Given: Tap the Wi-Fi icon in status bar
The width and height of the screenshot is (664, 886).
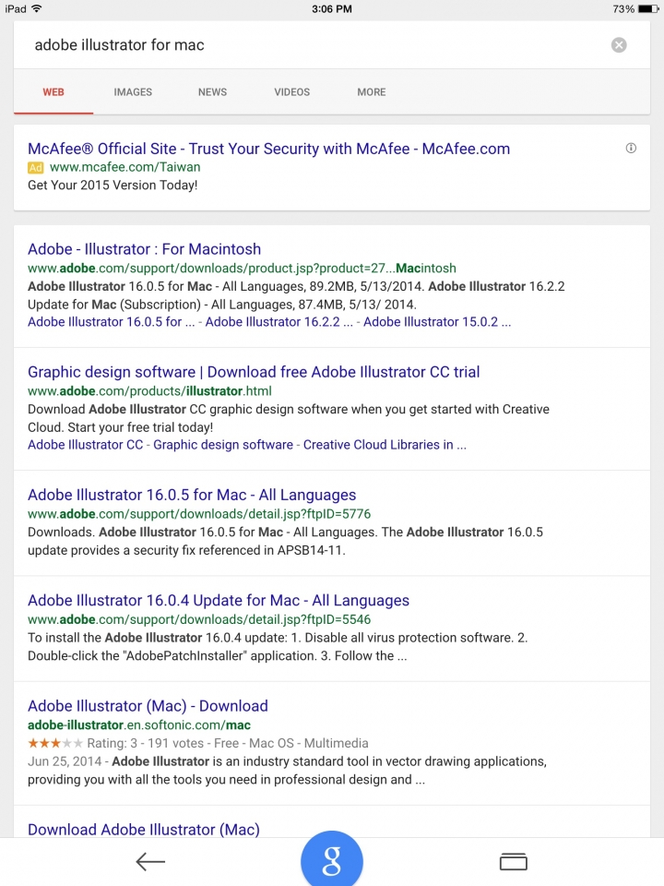Looking at the screenshot, I should click(37, 8).
